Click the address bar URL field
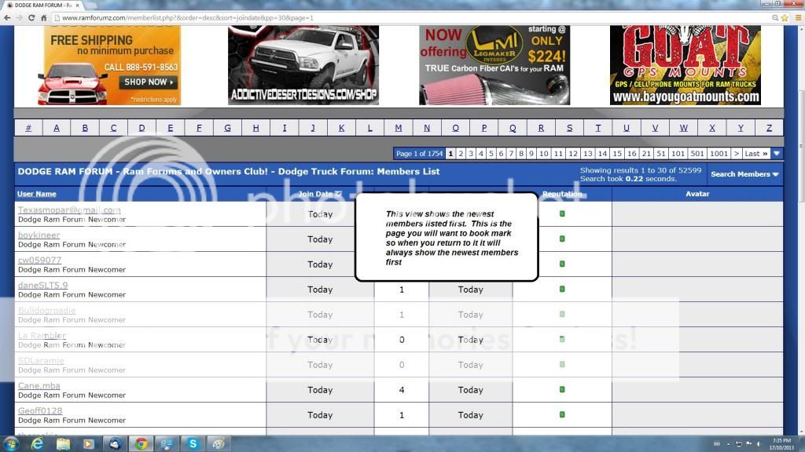Screen dimensions: 805x452 click(410, 17)
